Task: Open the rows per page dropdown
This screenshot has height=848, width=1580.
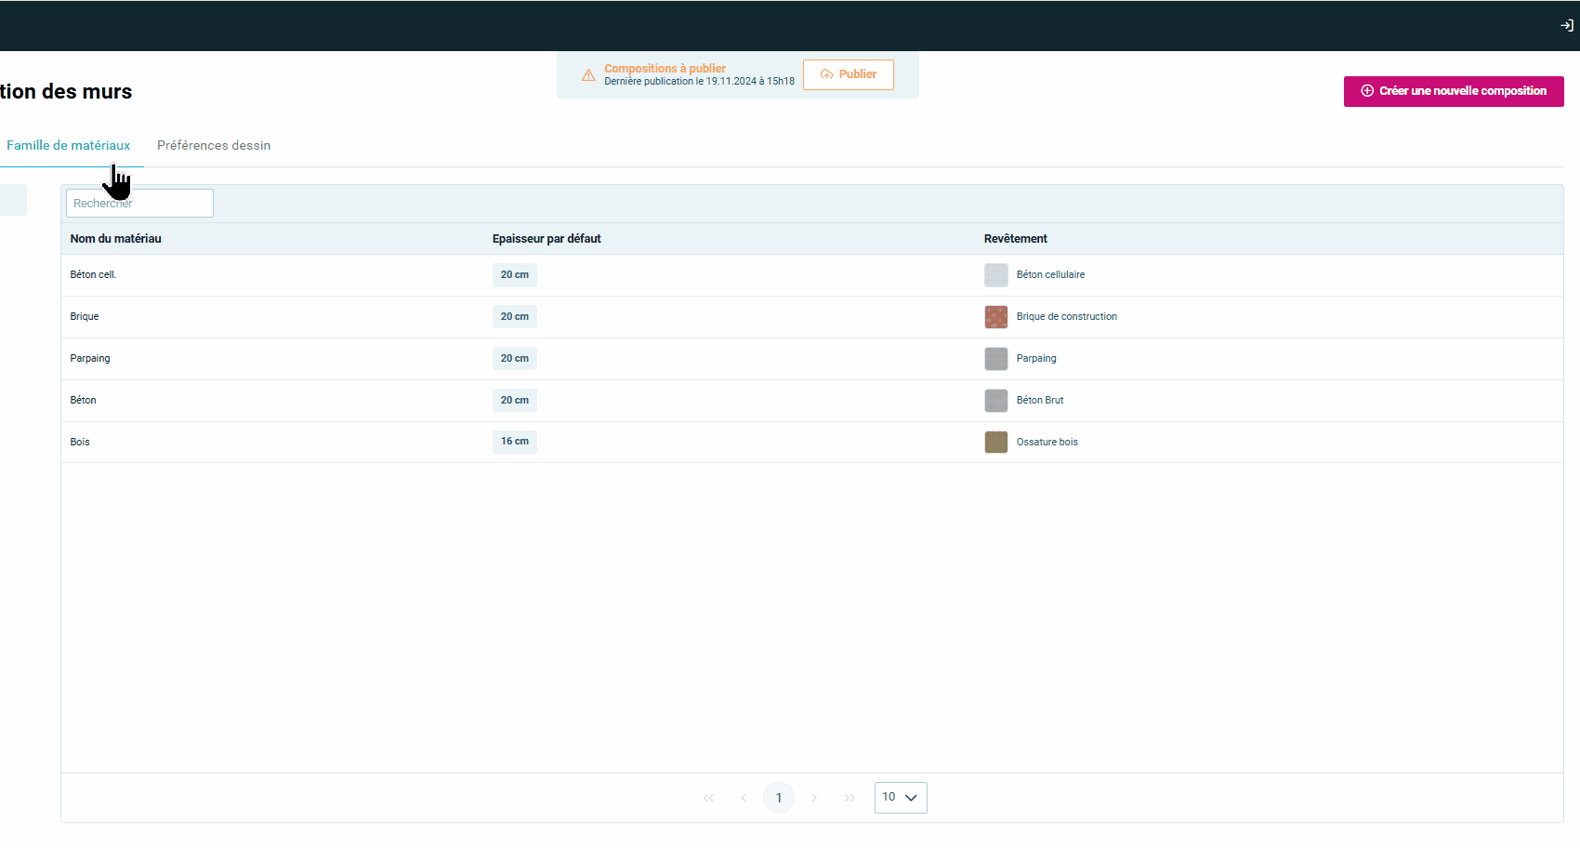Action: click(x=900, y=797)
